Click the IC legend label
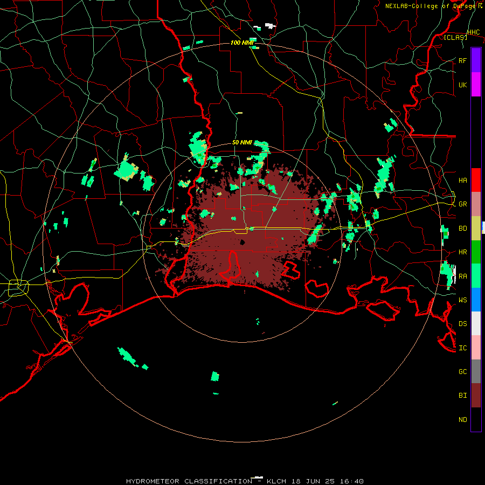Image resolution: width=485 pixels, height=485 pixels. (x=463, y=348)
